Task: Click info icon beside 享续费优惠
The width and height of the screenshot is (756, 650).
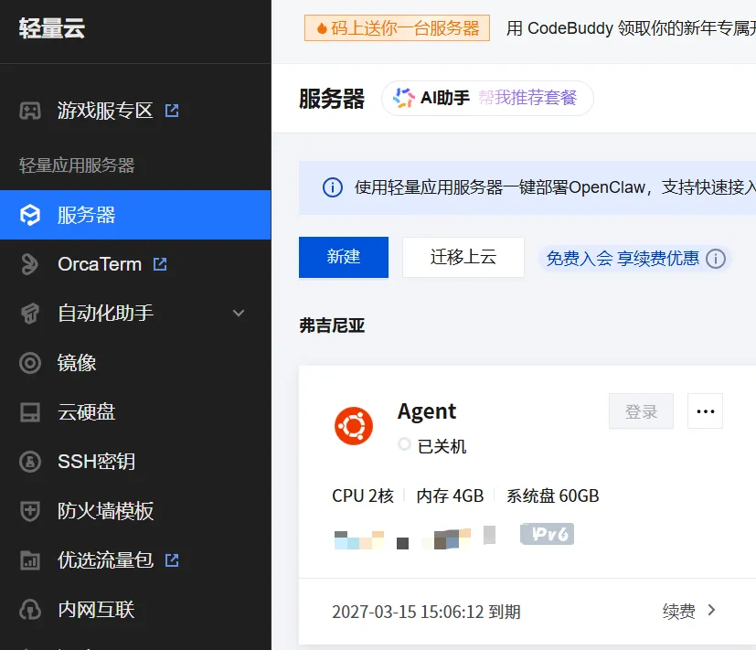Action: 716,259
